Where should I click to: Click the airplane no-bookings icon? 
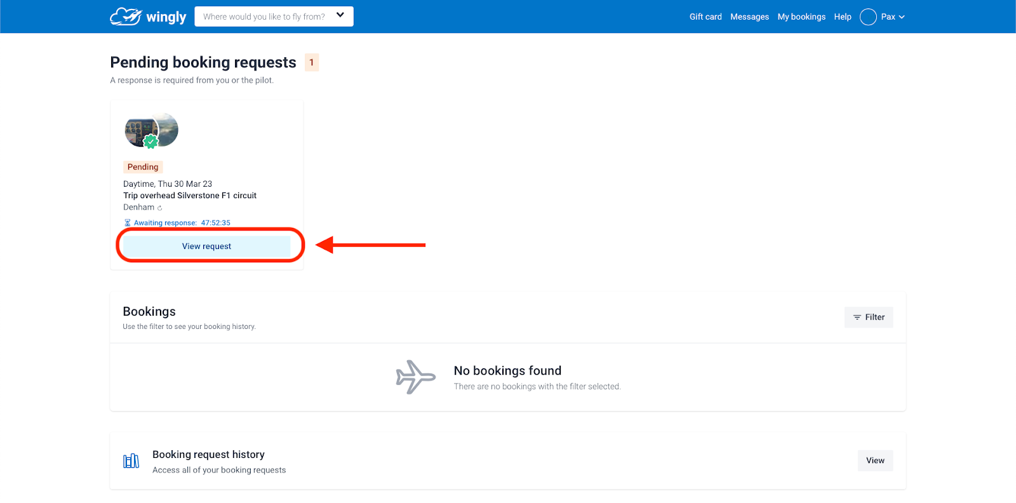[x=416, y=377]
